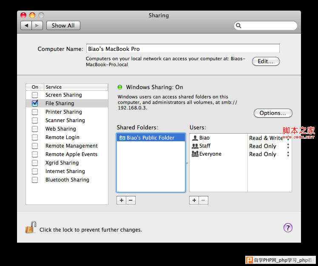Click the Staff group icon
318x266 pixels.
195,146
